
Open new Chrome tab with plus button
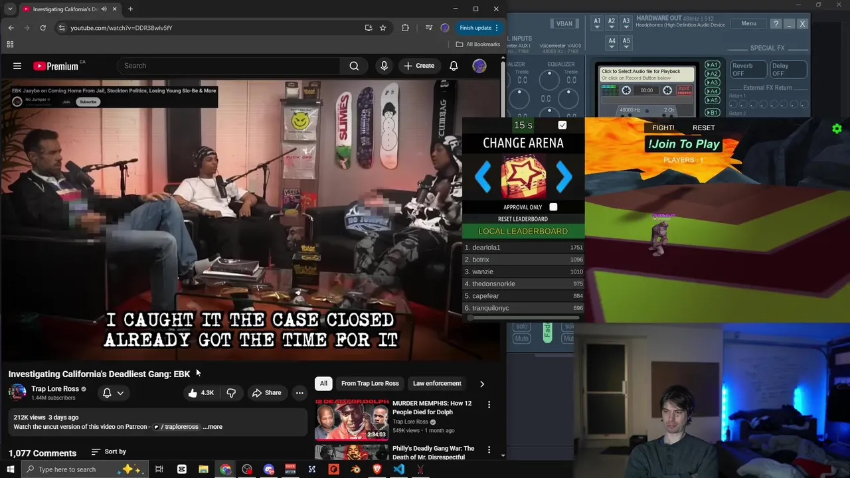pos(130,9)
